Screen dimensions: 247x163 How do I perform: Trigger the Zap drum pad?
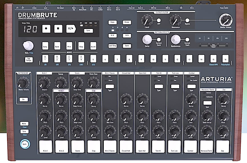(223, 146)
